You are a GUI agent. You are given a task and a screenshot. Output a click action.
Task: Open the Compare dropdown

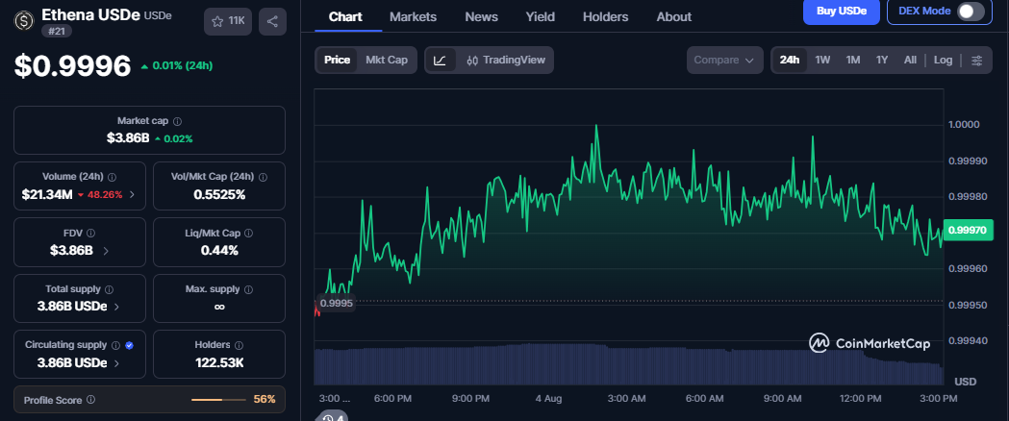coord(724,60)
